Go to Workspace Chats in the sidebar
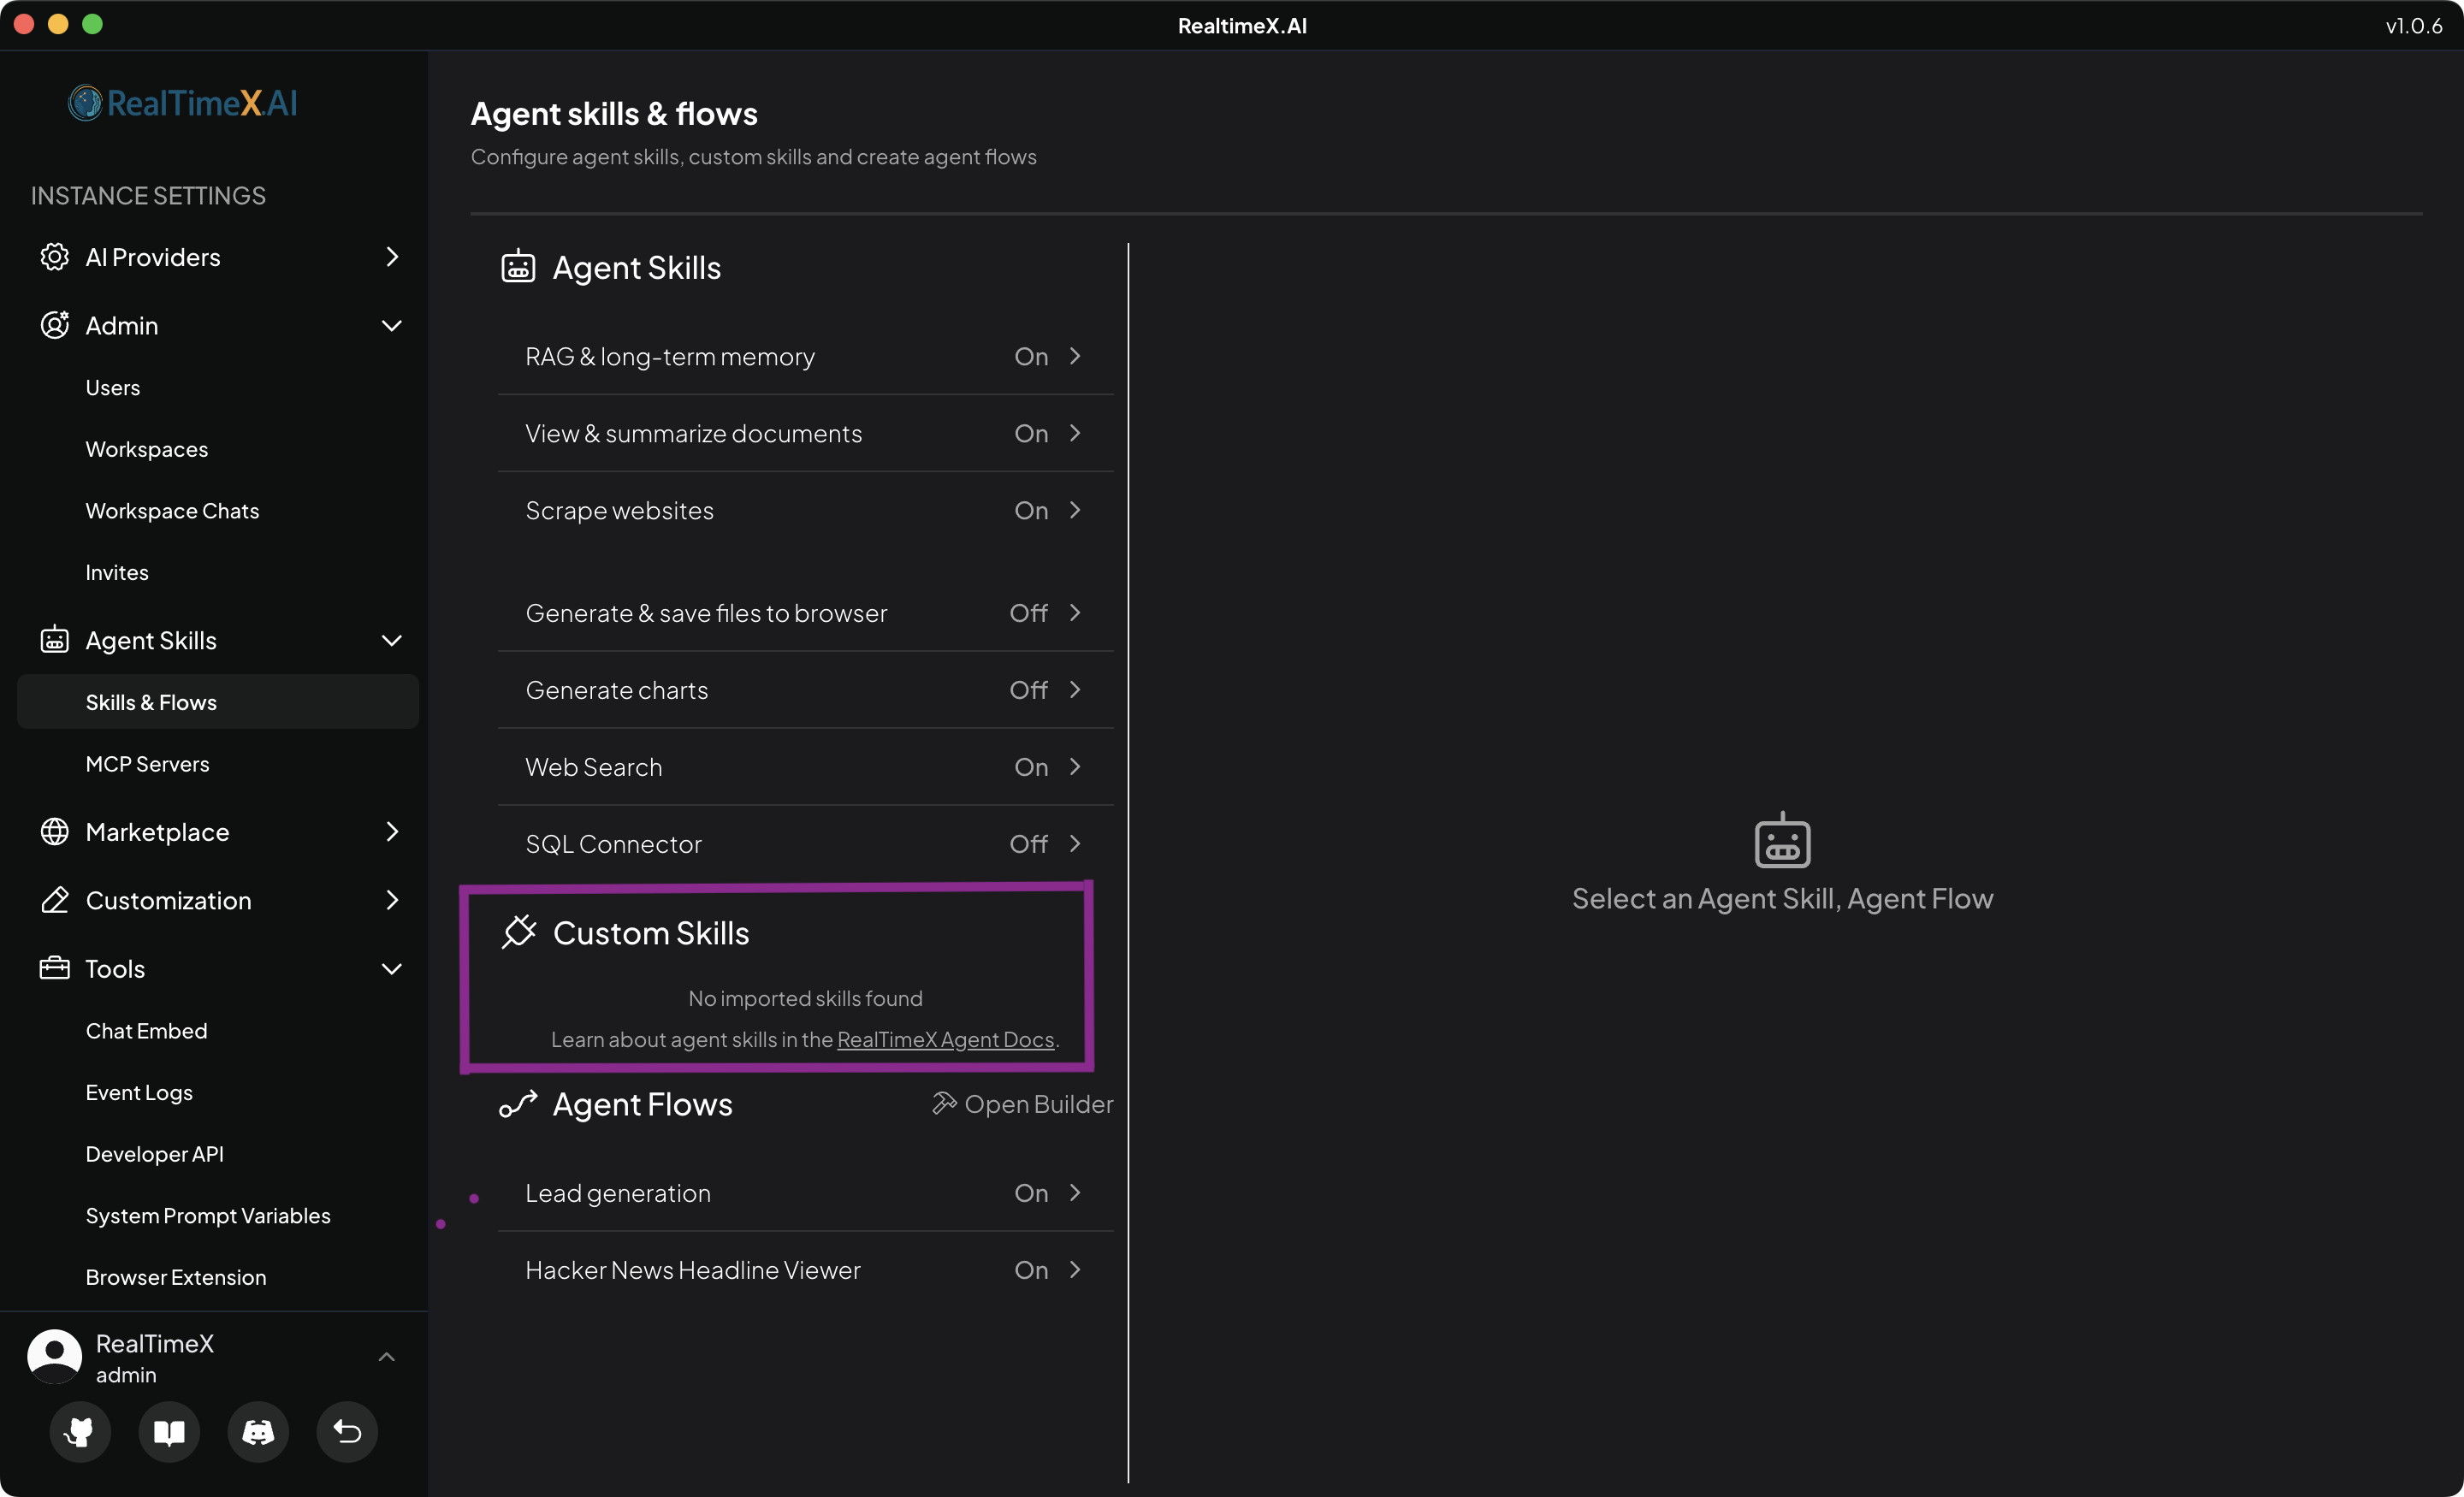This screenshot has width=2464, height=1497. coord(172,511)
